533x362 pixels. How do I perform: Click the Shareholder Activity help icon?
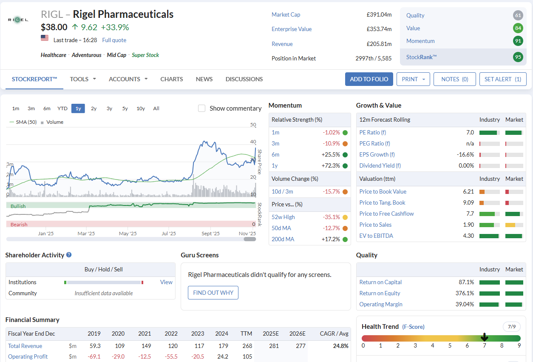(x=69, y=255)
